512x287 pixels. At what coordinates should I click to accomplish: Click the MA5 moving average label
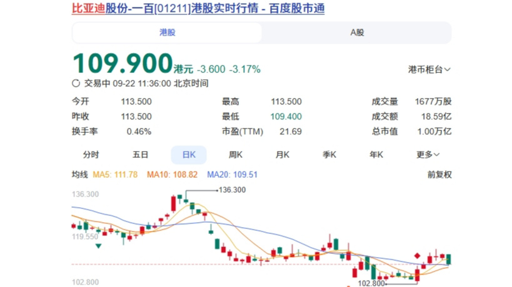point(115,175)
